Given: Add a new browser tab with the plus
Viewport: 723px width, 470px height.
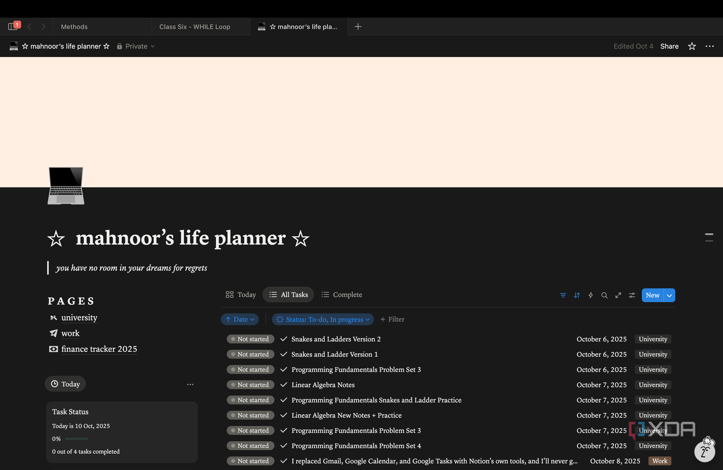Looking at the screenshot, I should point(358,26).
